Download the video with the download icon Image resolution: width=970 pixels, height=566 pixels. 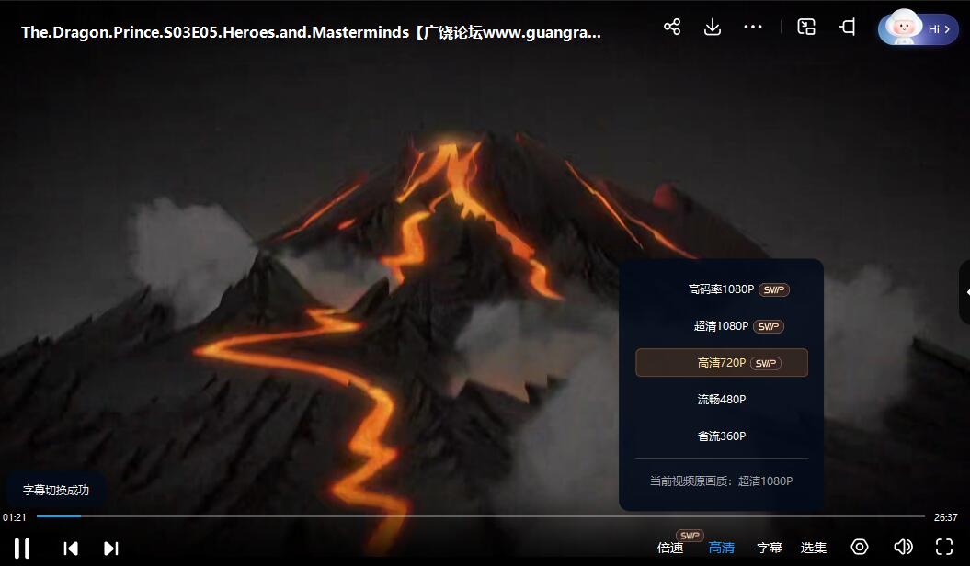713,28
